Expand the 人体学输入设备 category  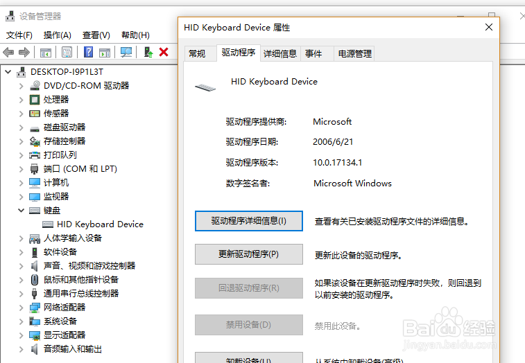click(21, 238)
